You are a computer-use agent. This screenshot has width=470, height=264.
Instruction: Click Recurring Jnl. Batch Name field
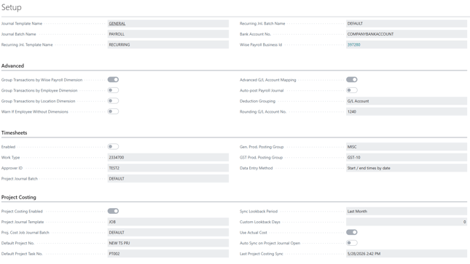coord(407,23)
